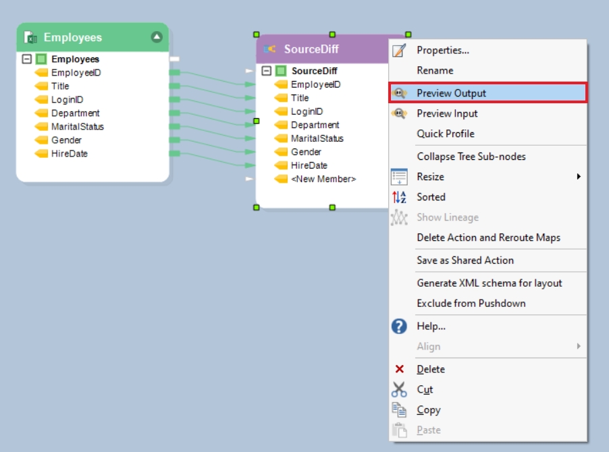This screenshot has width=609, height=452.
Task: Click the Cut scissors icon
Action: [x=399, y=389]
